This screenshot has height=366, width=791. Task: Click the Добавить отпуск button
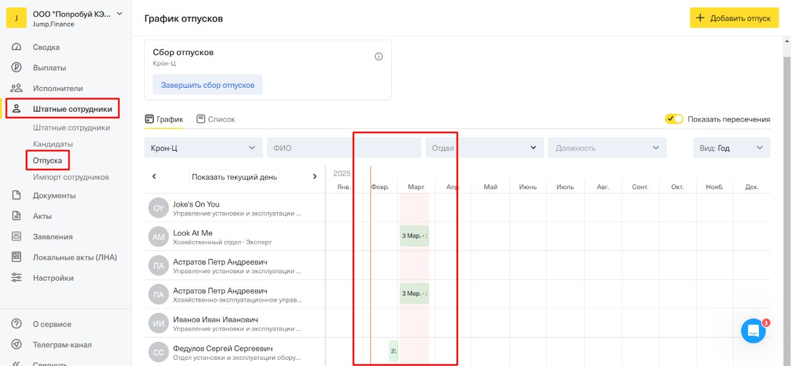(x=734, y=18)
